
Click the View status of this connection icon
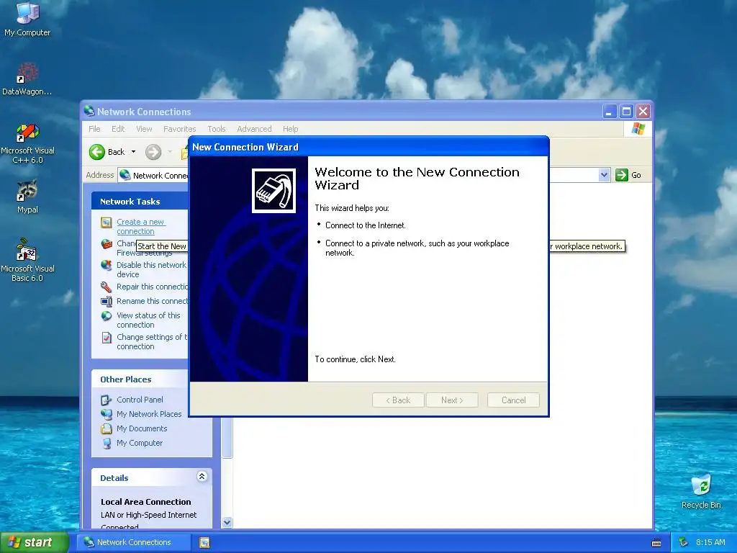click(x=107, y=316)
